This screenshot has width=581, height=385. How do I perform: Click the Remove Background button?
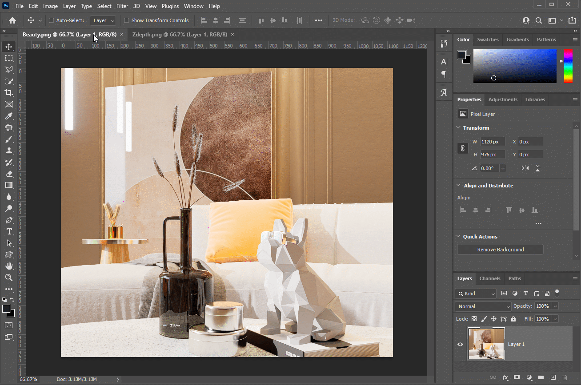tap(500, 249)
